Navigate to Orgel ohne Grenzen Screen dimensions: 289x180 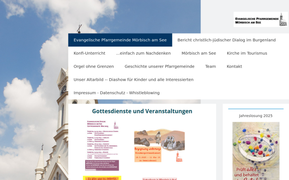(93, 66)
